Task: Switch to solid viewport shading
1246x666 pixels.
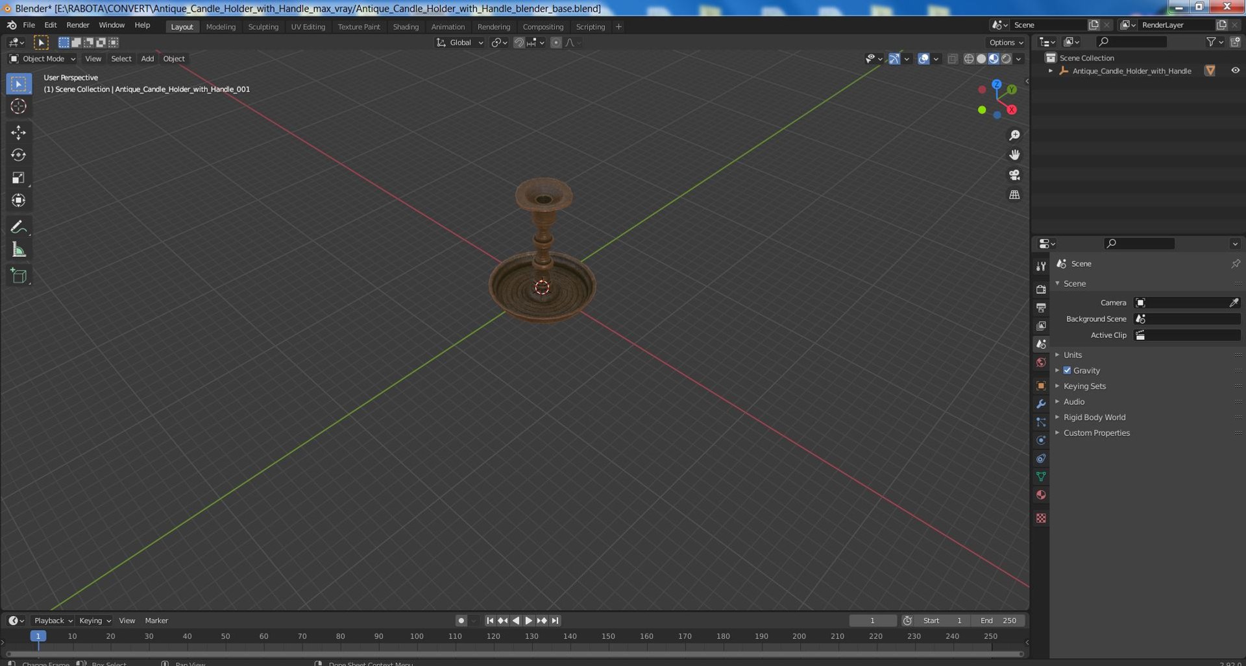Action: (981, 59)
